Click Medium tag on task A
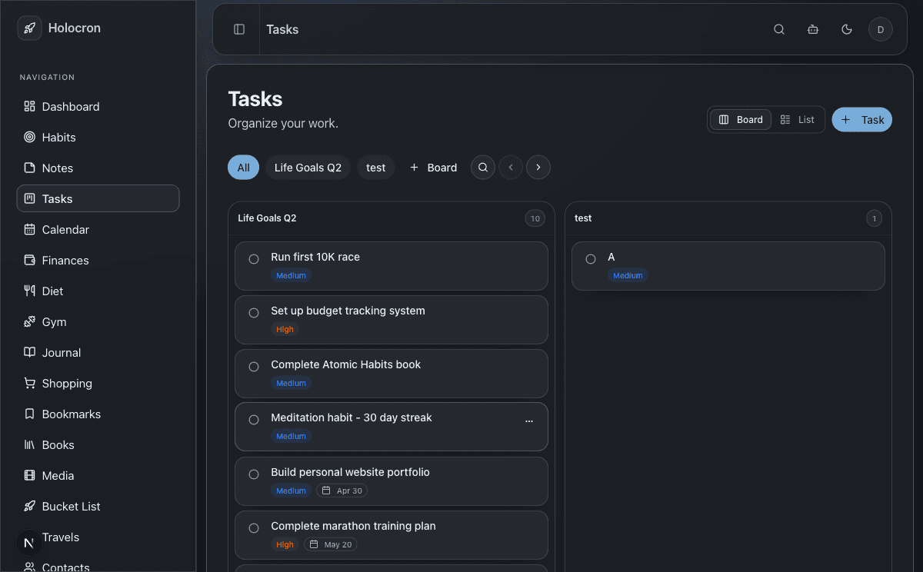 click(628, 275)
